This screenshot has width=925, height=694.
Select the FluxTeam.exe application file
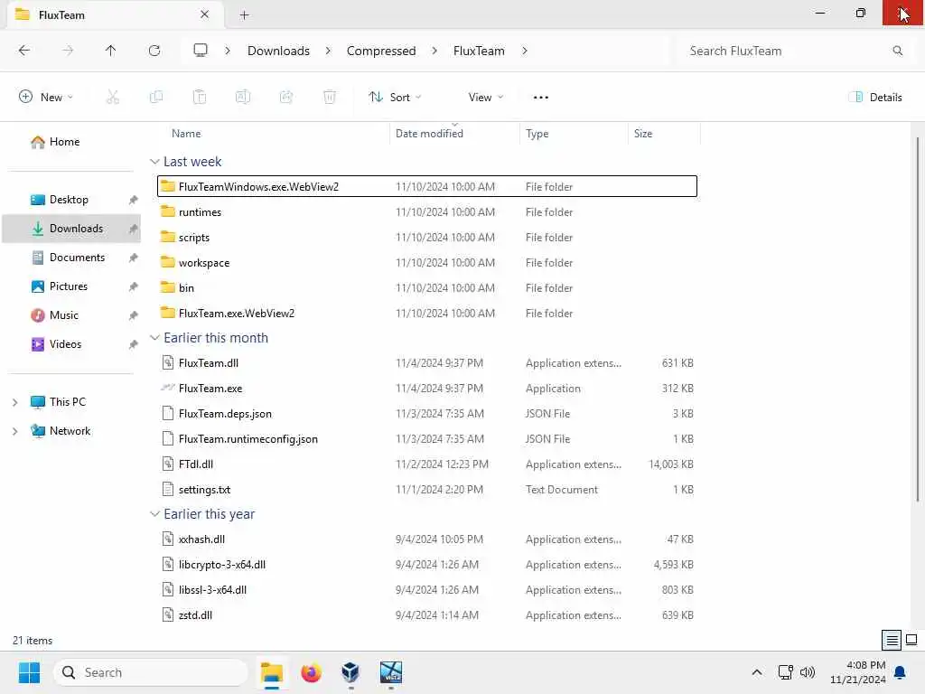(427, 389)
